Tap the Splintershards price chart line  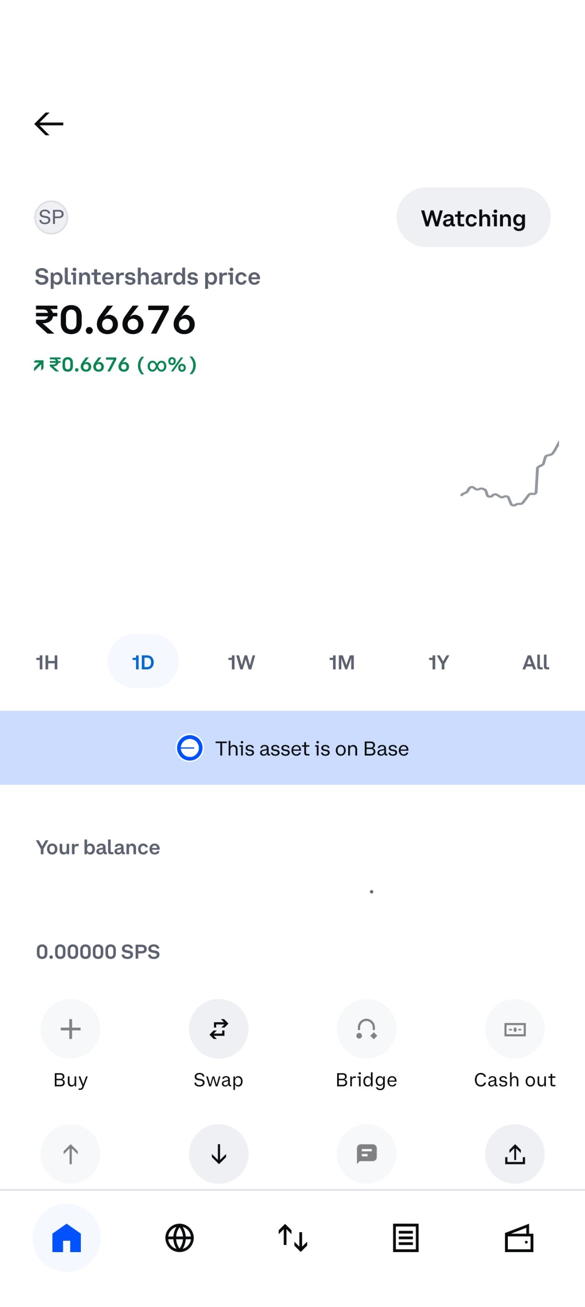[510, 474]
